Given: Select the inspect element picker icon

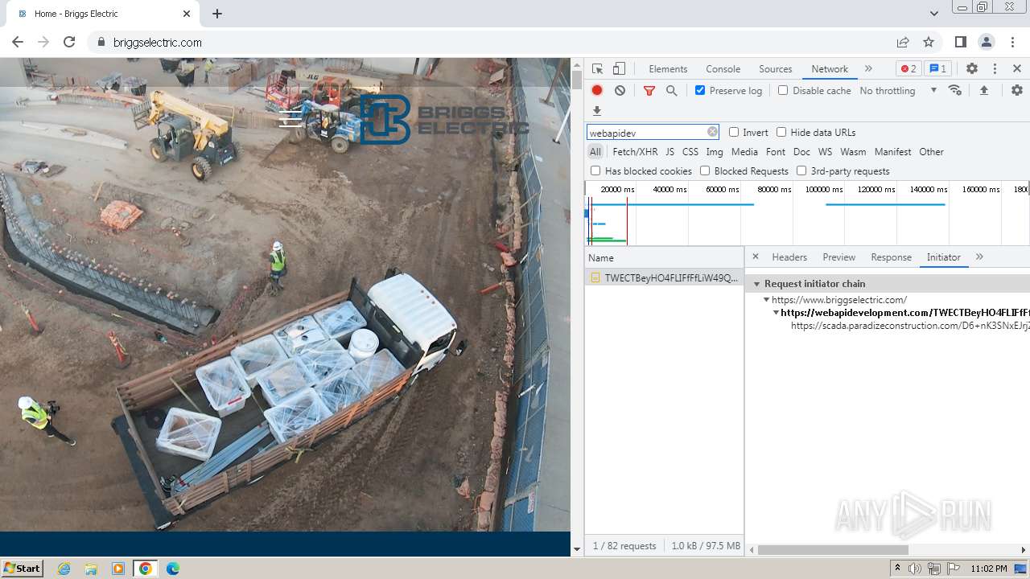Looking at the screenshot, I should coord(597,68).
